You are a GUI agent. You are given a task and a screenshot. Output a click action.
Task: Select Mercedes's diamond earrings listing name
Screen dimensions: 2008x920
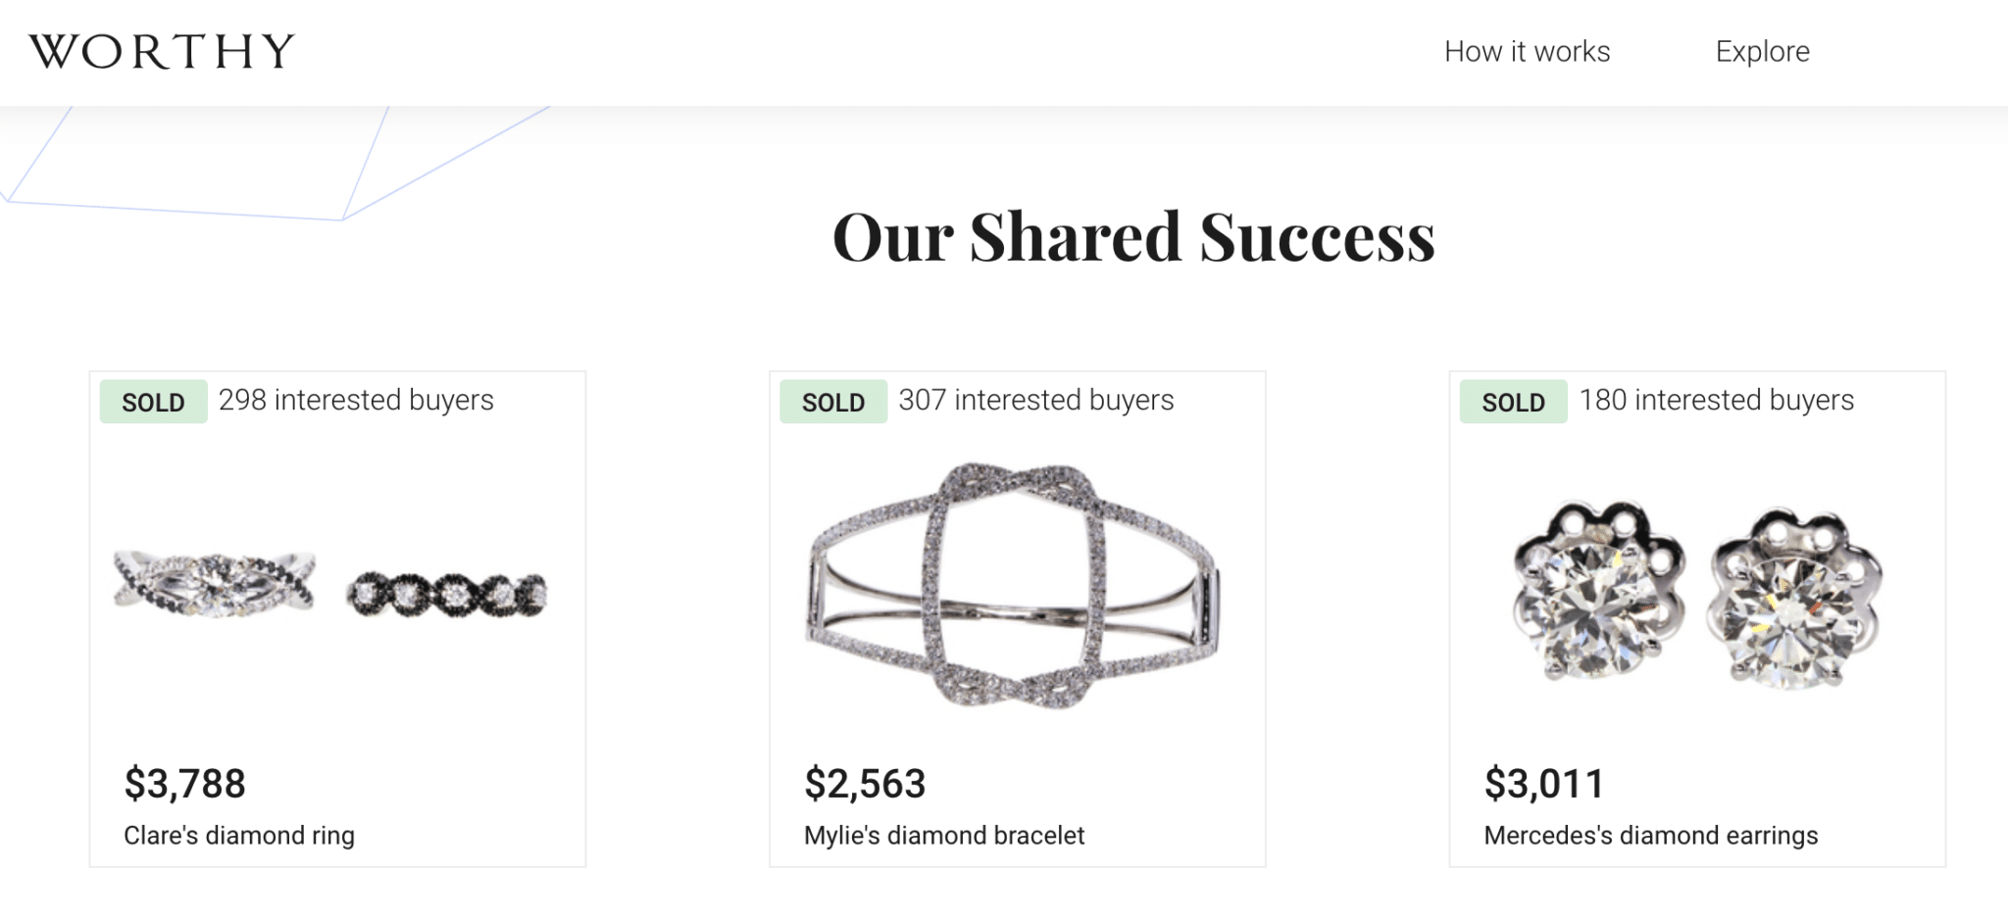[x=1649, y=836]
